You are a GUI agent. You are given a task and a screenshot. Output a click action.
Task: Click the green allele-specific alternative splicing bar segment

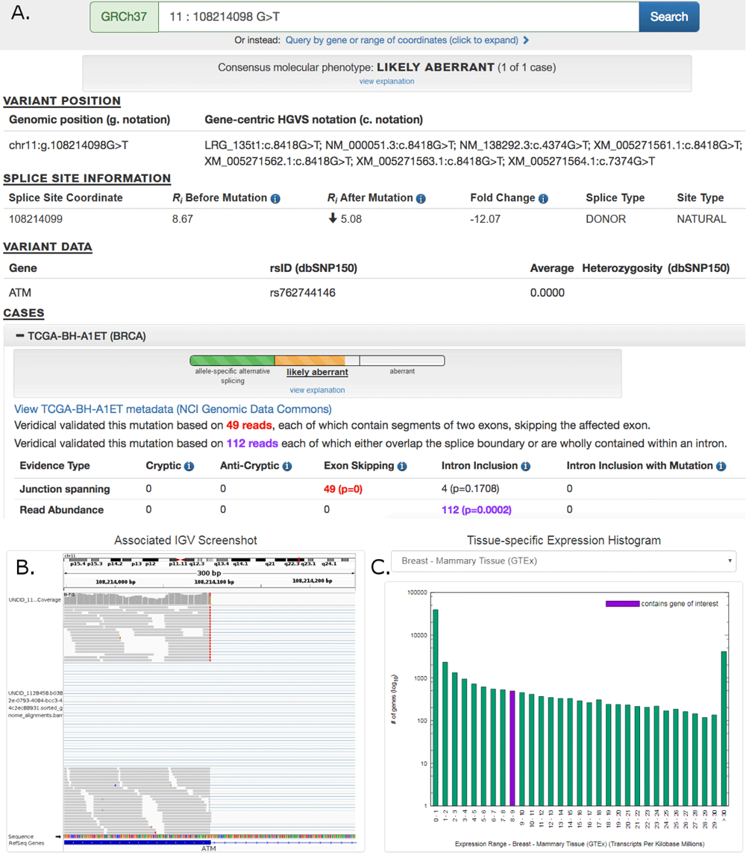(233, 361)
